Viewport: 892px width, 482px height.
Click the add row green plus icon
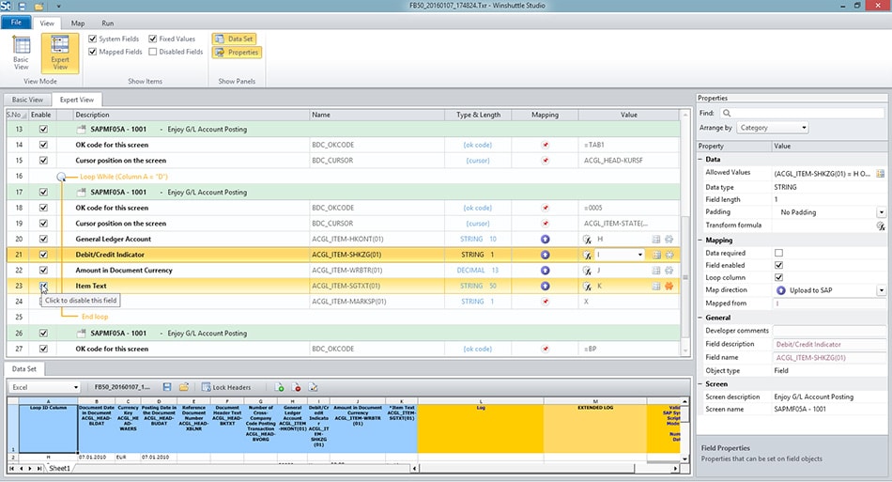click(x=279, y=387)
